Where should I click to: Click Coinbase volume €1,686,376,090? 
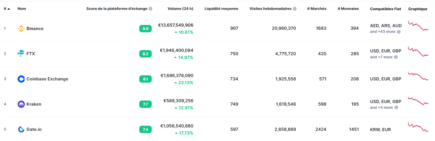pos(177,76)
